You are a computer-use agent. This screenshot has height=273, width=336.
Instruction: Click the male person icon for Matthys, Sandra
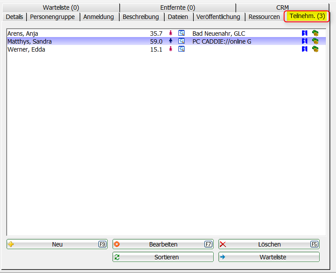click(x=170, y=41)
